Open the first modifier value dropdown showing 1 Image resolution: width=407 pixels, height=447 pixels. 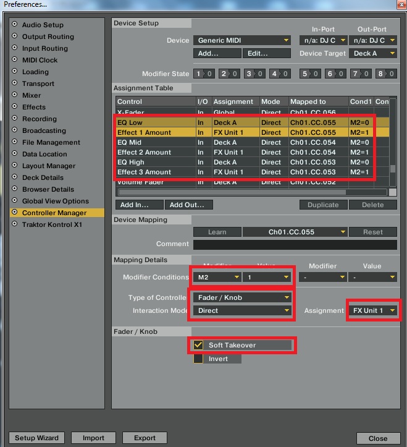tap(267, 277)
